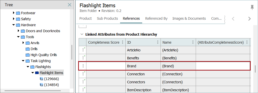Screen dimensions: 258x93
Task: Switch to the Referenced By tab
Action: click(x=156, y=18)
